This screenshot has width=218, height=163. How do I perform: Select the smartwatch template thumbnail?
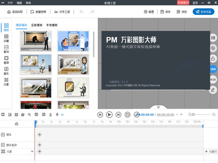pyautogui.click(x=73, y=87)
